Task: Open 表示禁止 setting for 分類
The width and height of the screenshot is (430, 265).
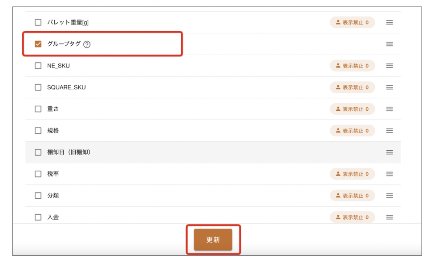Action: [x=352, y=196]
